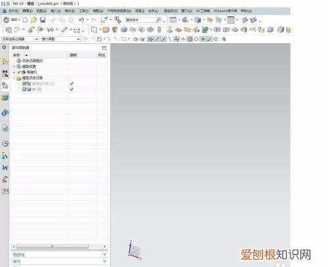The image size is (328, 267).
Task: Open the Part Navigator sidebar tab
Action: [5, 85]
